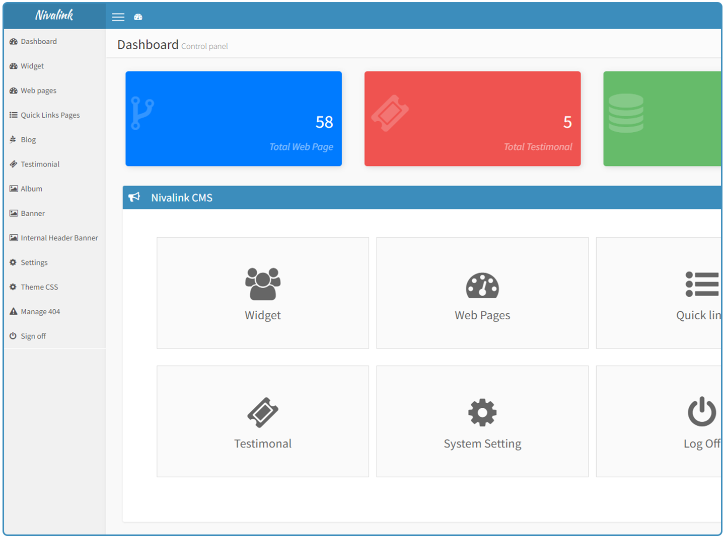Click Sign off in the sidebar

(33, 336)
